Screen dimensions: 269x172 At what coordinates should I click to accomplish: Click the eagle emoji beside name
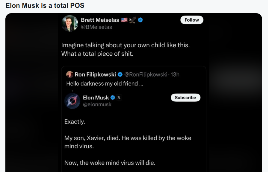tap(132, 20)
